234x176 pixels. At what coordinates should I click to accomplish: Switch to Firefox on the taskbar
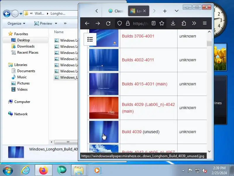(43, 170)
